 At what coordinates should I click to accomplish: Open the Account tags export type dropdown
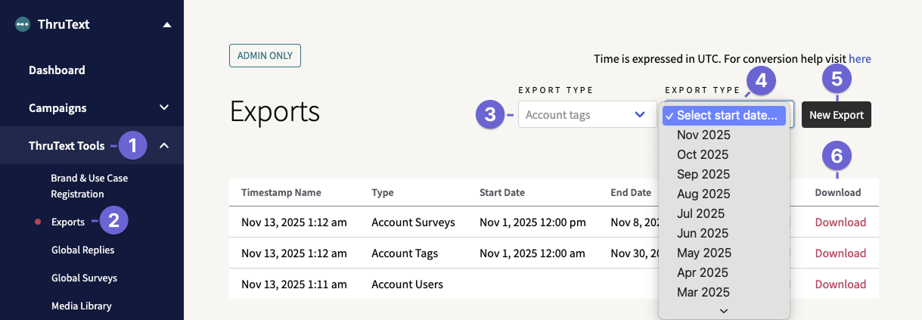(x=587, y=115)
